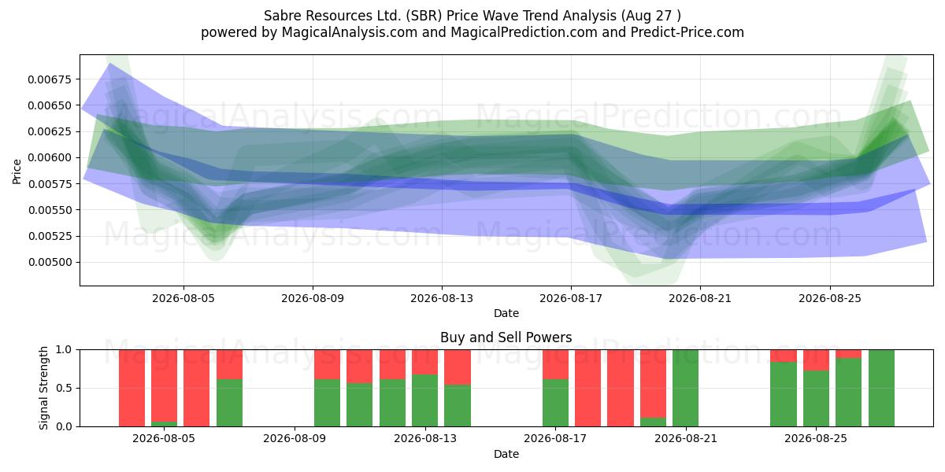Click the 0.00500 price axis tick label
Viewport: 945px width, 472px height.
click(51, 262)
